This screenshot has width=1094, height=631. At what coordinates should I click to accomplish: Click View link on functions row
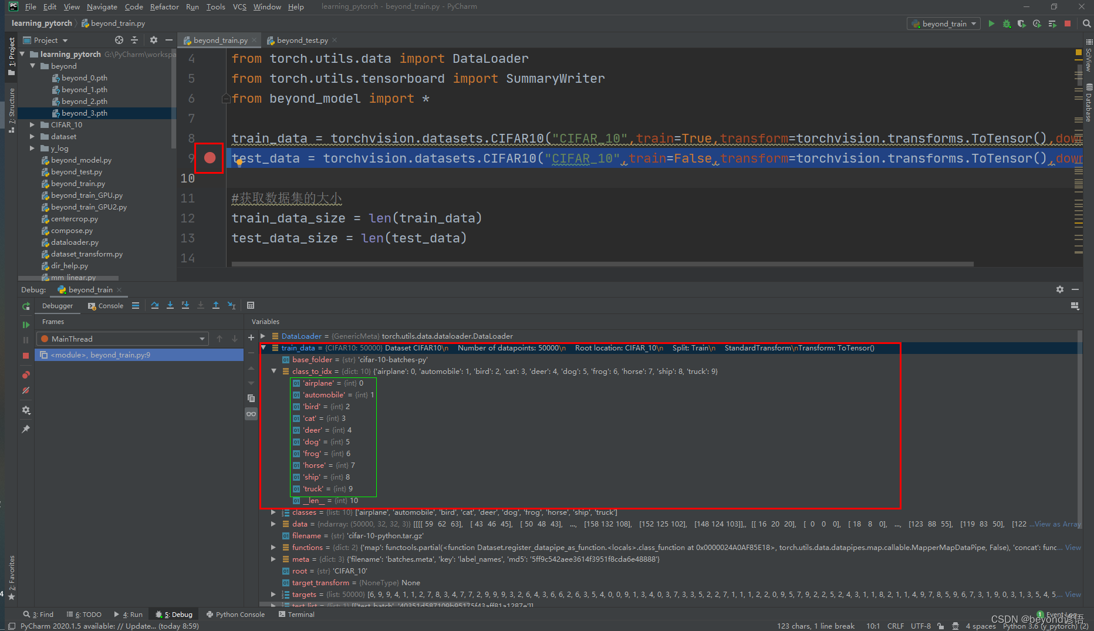pyautogui.click(x=1073, y=547)
